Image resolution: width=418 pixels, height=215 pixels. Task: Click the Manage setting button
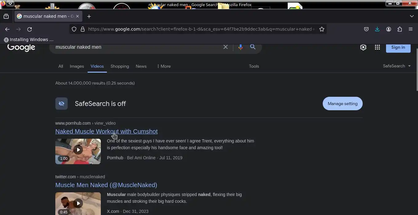pyautogui.click(x=343, y=104)
